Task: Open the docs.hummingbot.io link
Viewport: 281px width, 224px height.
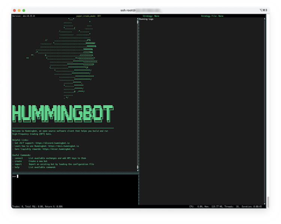Action: (x=64, y=146)
